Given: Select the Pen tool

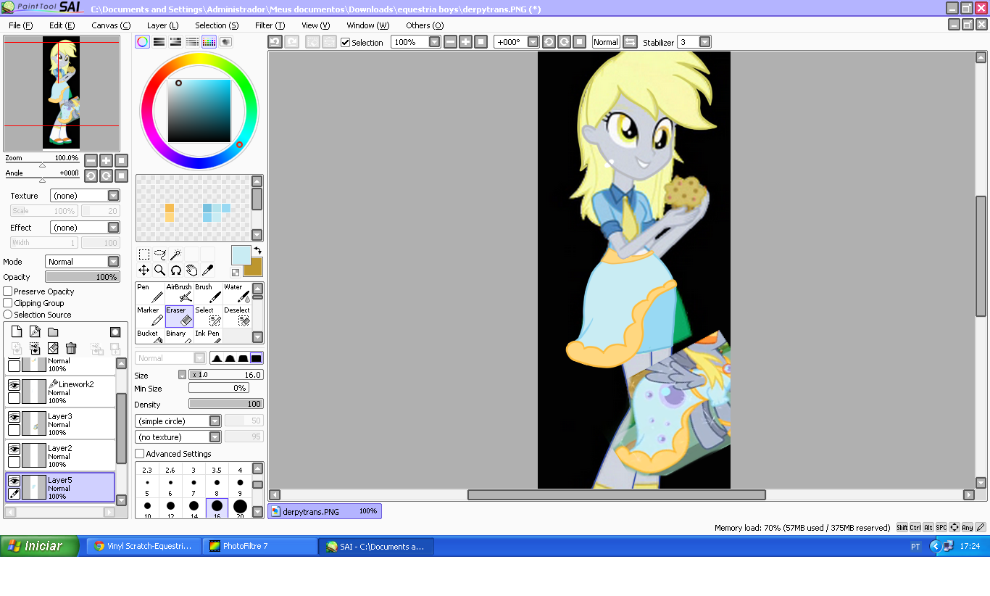Looking at the screenshot, I should [150, 293].
